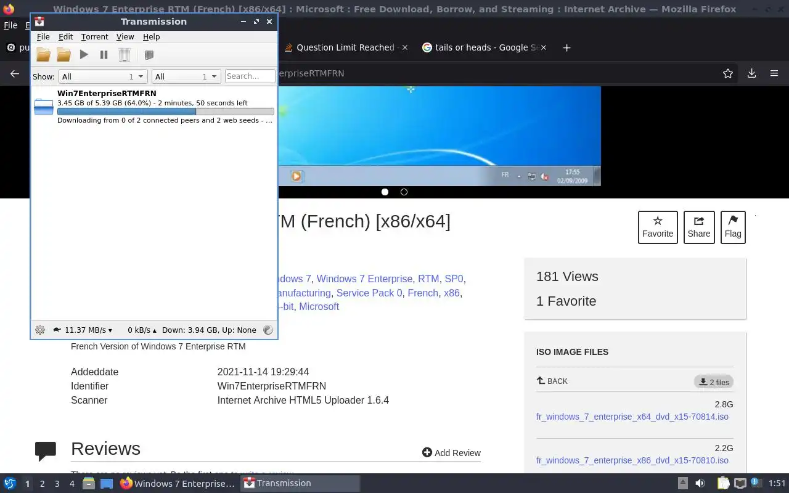Screen dimensions: 789x493
Task: Open Firefox hamburger application menu
Action: click(774, 73)
